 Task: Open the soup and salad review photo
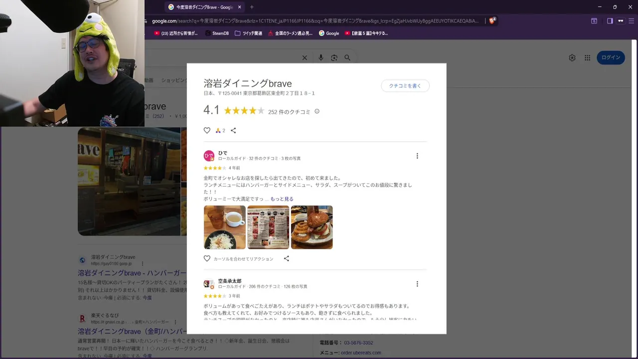(225, 227)
